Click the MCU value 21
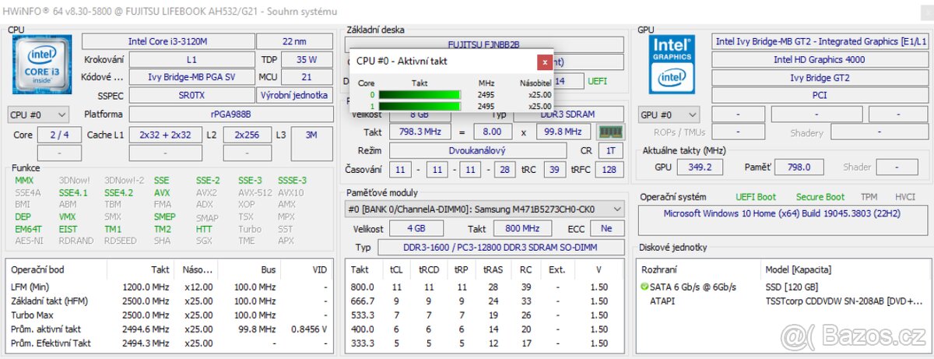Screen dimensions: 934x359 307,77
